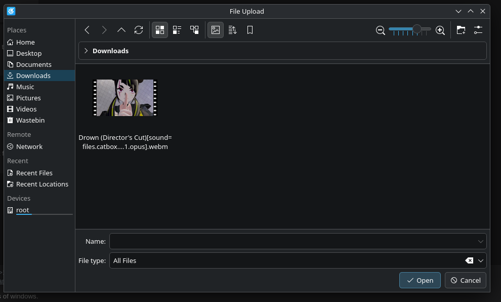Expand the breadcrumb chevron before Downloads

[x=86, y=51]
